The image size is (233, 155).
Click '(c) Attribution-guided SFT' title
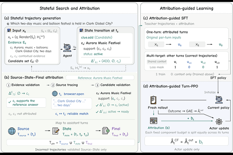[x=165, y=18]
